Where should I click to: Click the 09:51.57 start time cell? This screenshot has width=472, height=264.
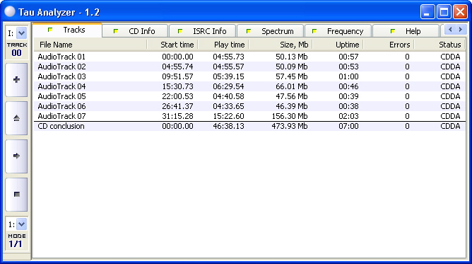(177, 76)
